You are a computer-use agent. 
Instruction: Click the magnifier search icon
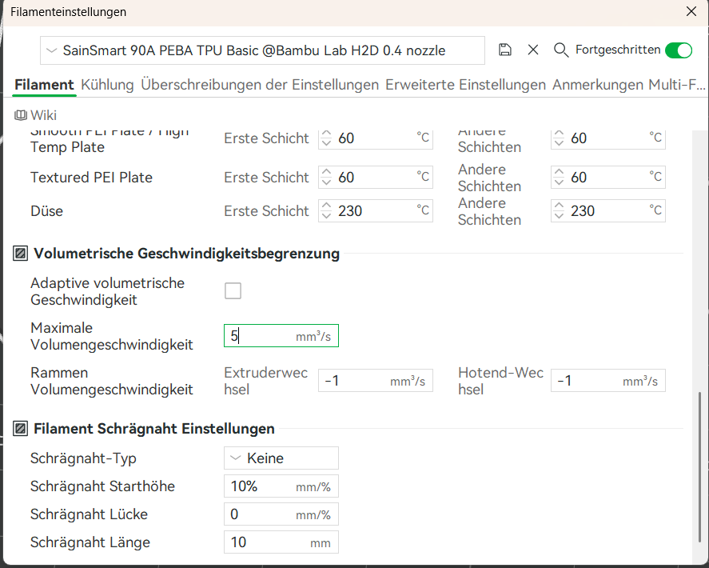coord(561,50)
